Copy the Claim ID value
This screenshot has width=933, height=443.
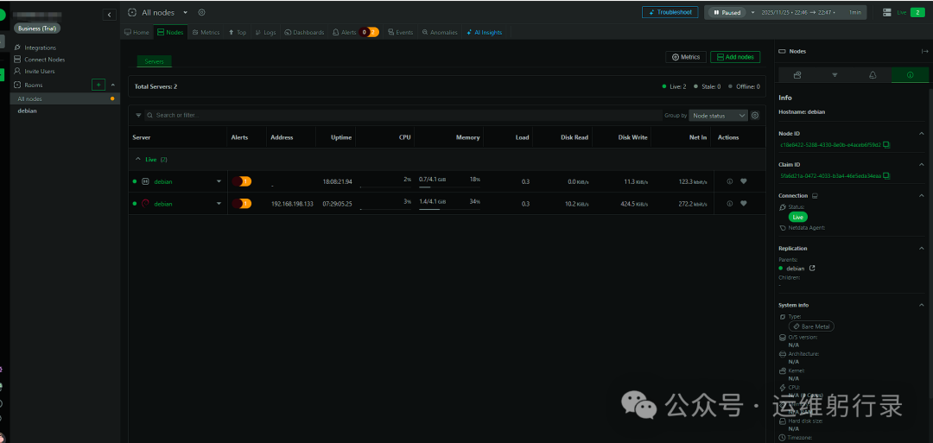(886, 175)
